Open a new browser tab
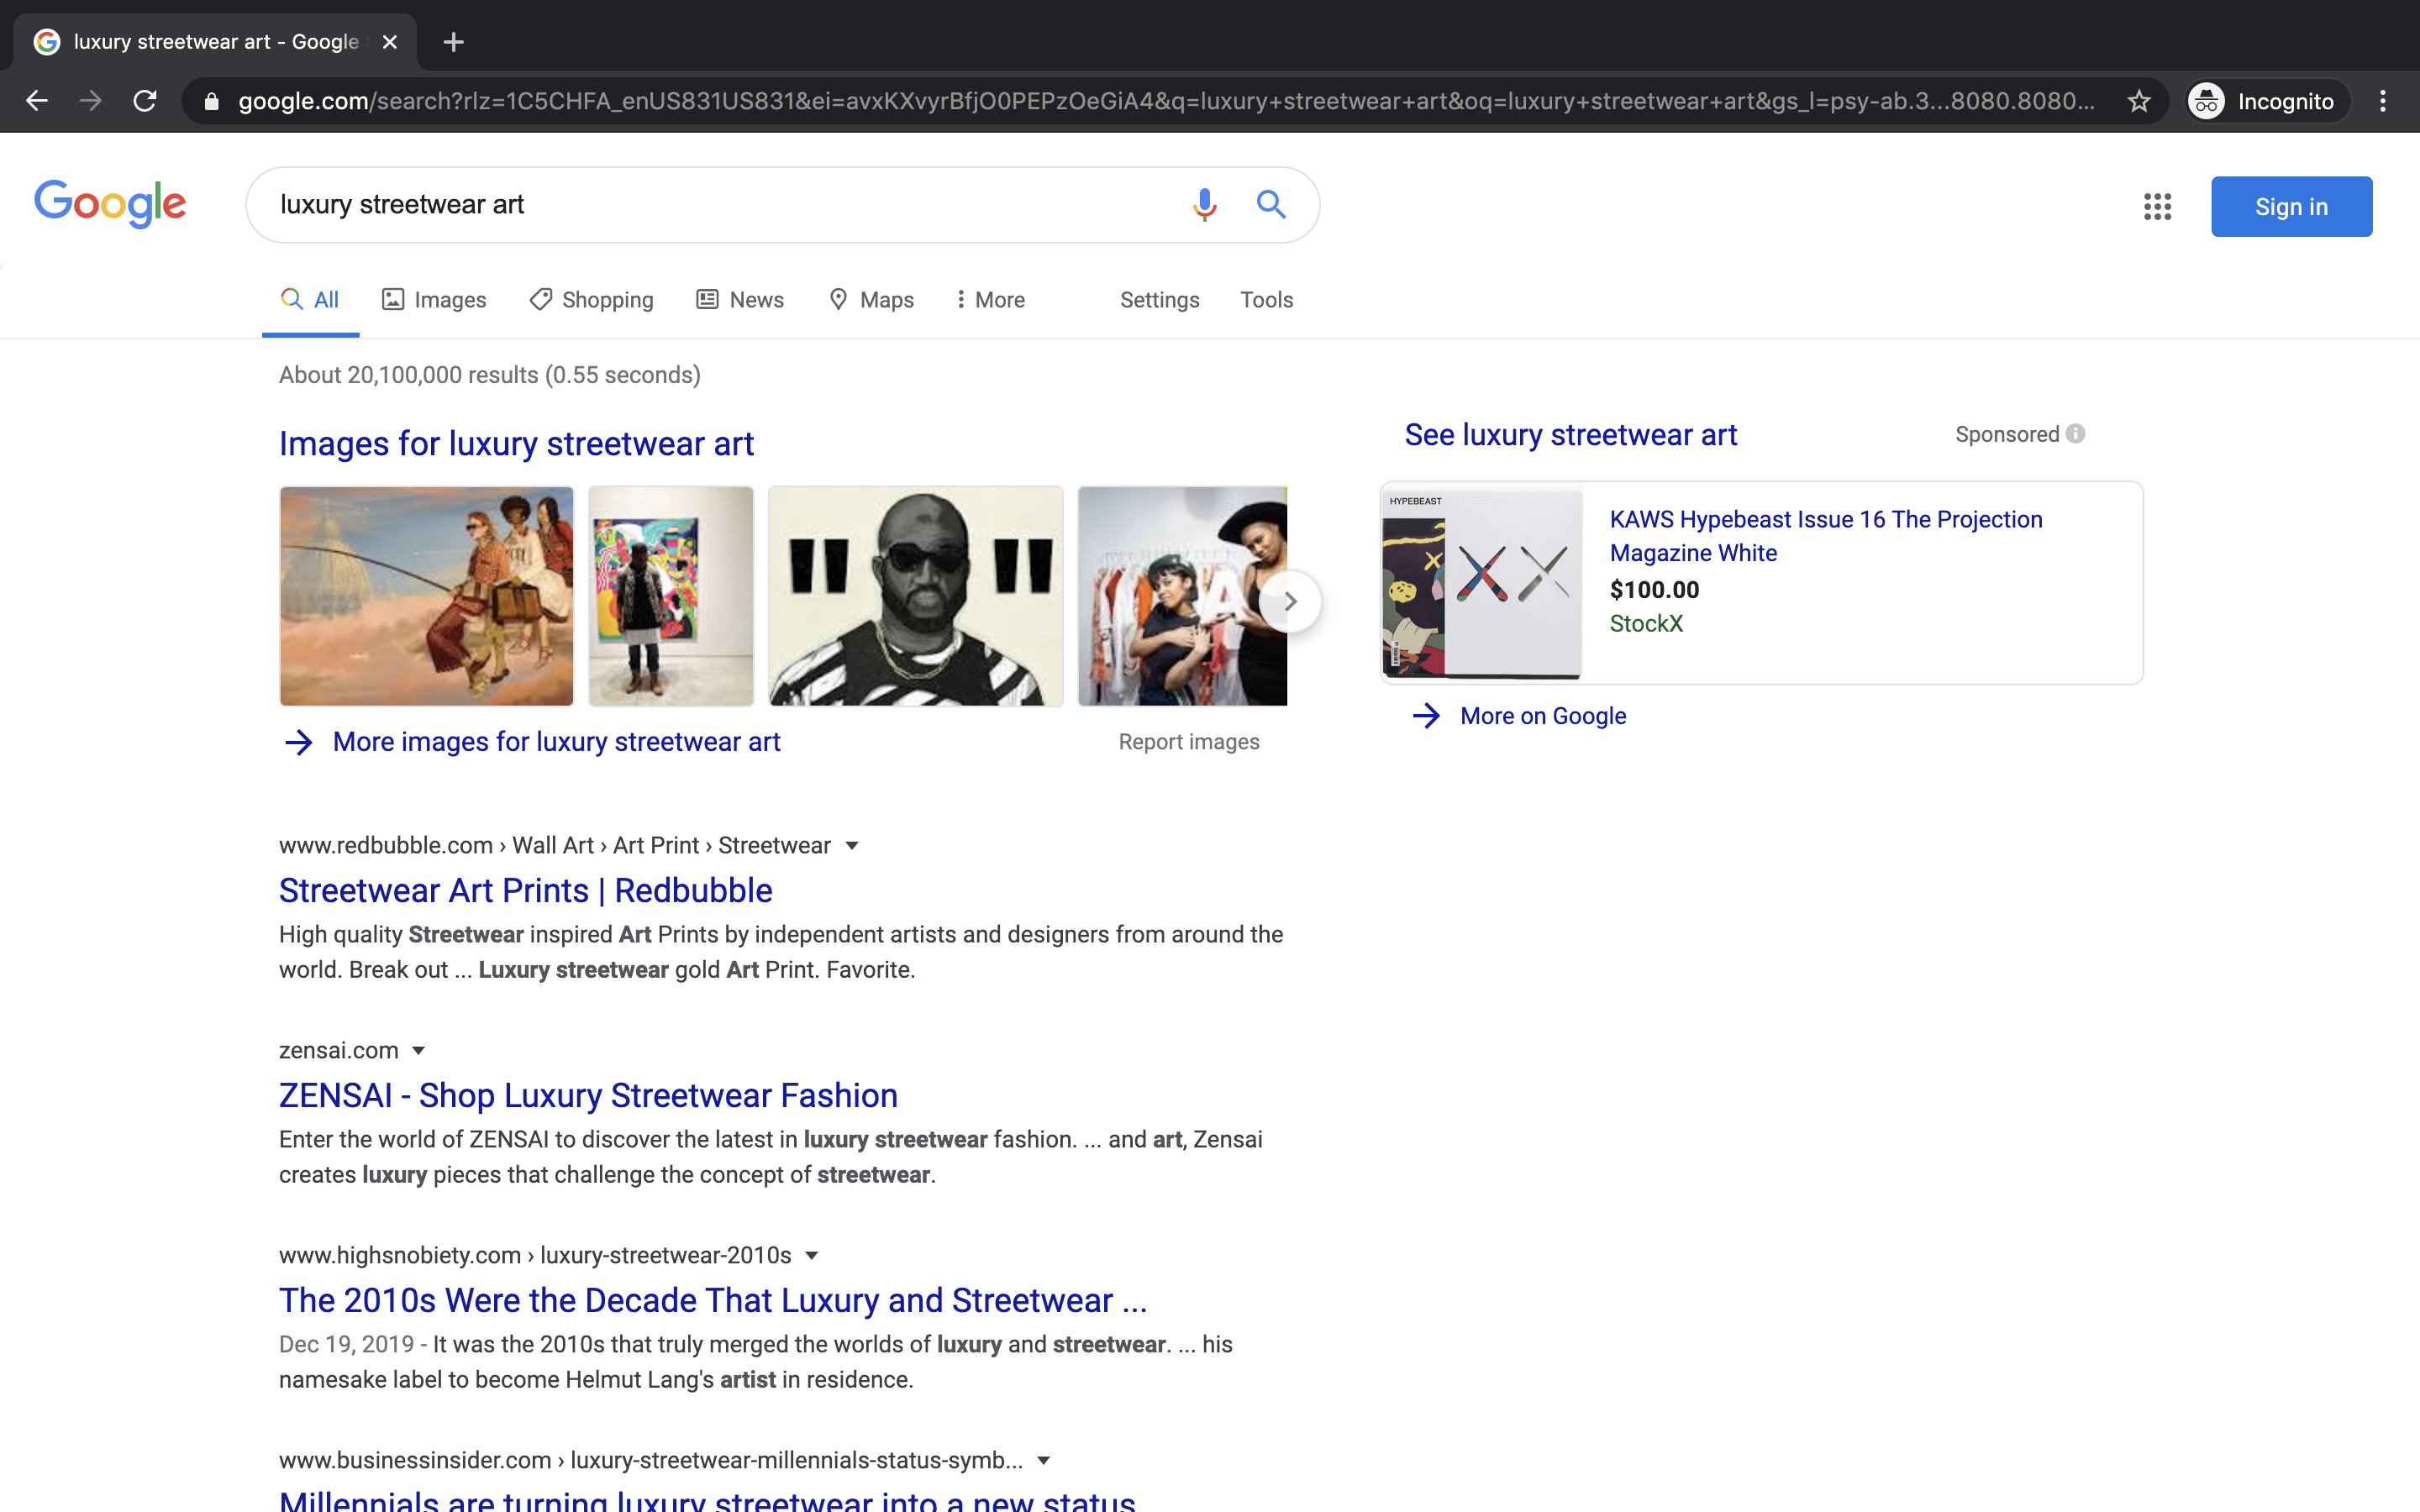This screenshot has width=2420, height=1512. [453, 42]
